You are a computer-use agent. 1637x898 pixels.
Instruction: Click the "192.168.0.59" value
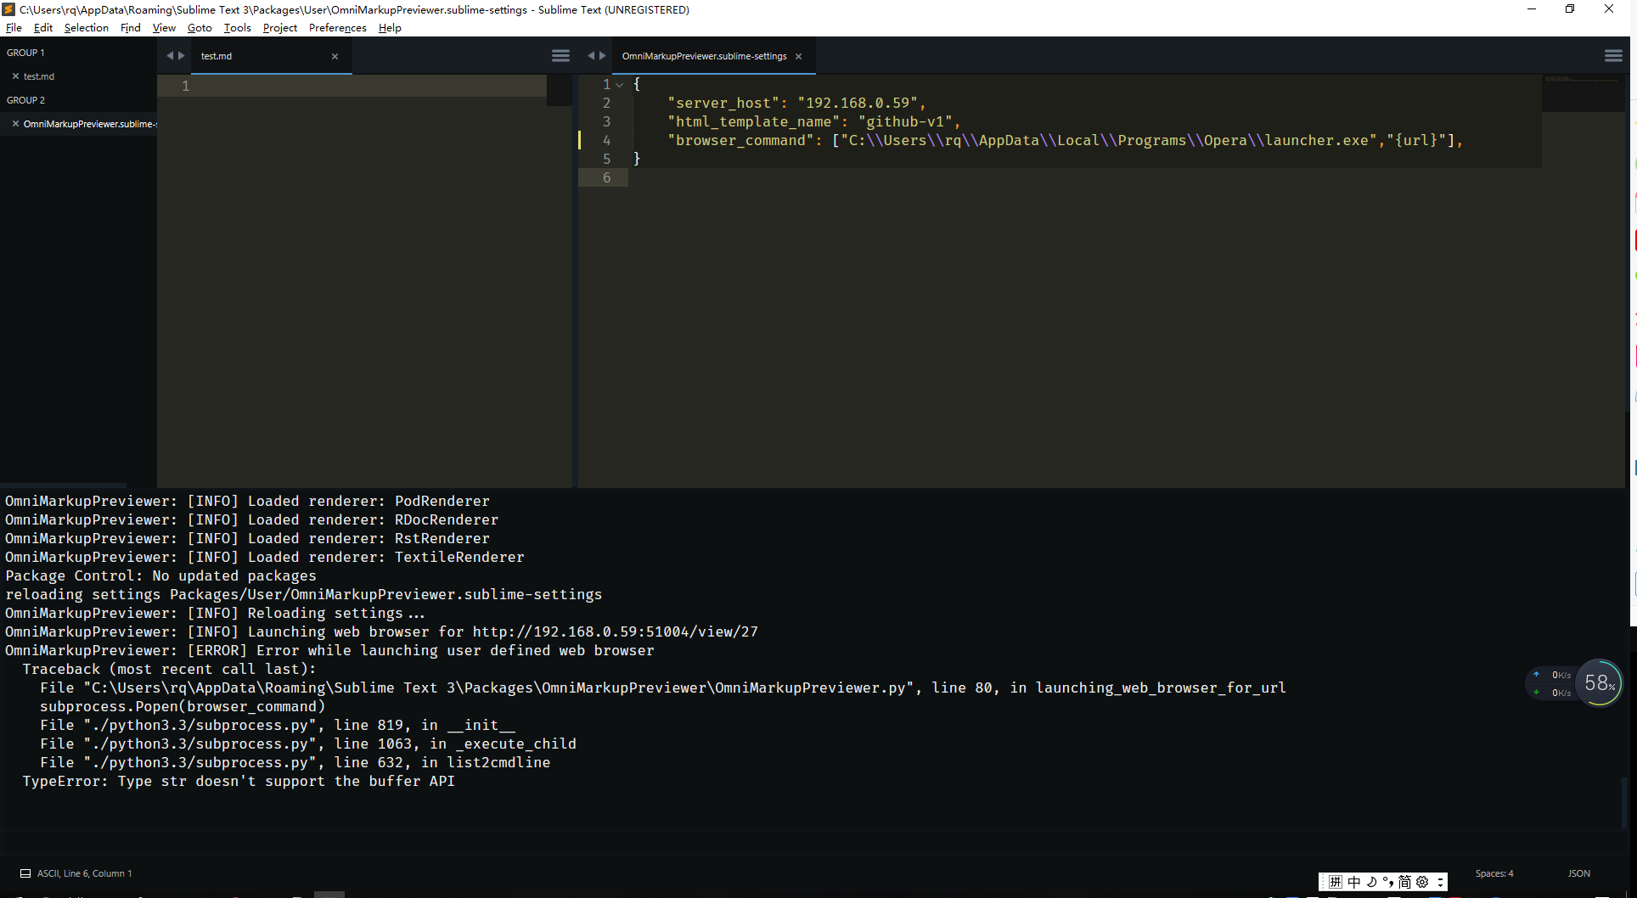[x=858, y=103]
